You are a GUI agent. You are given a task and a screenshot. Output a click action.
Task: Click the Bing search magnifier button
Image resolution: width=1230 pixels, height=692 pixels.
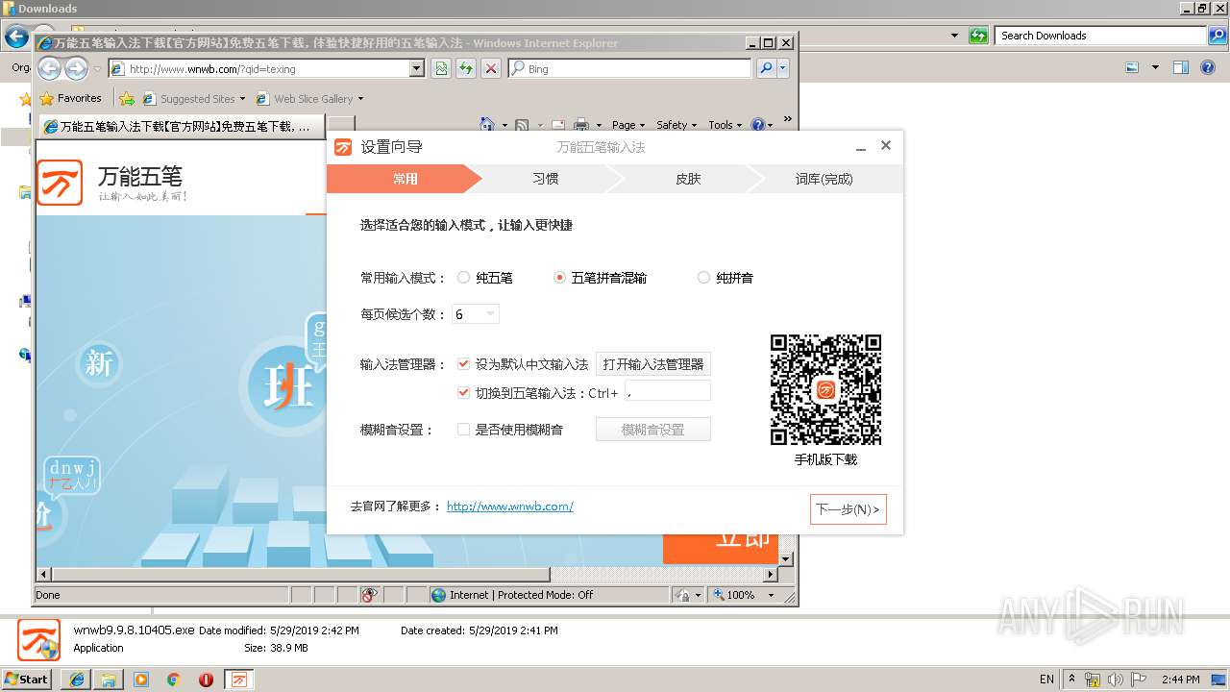coord(766,68)
